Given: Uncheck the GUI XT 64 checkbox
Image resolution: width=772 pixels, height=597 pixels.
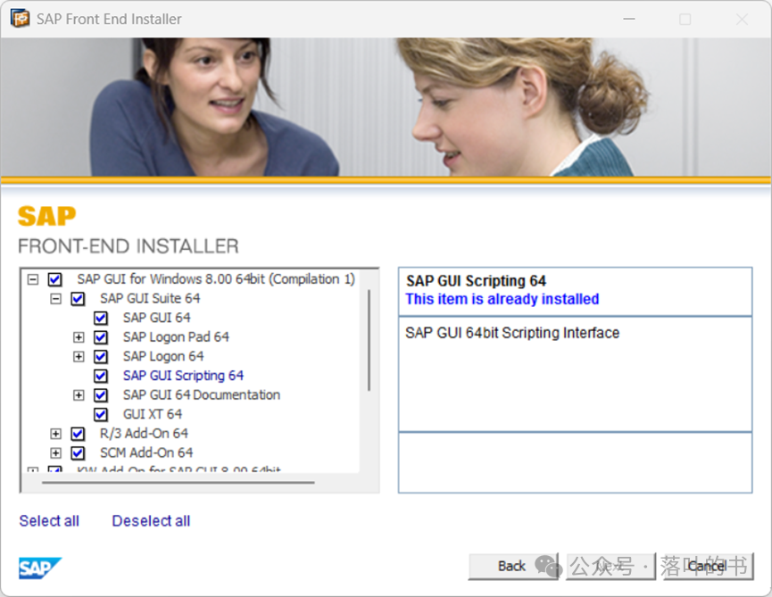Looking at the screenshot, I should tap(101, 414).
